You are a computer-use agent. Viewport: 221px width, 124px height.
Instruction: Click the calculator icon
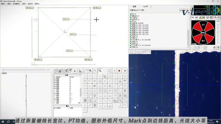point(95,105)
